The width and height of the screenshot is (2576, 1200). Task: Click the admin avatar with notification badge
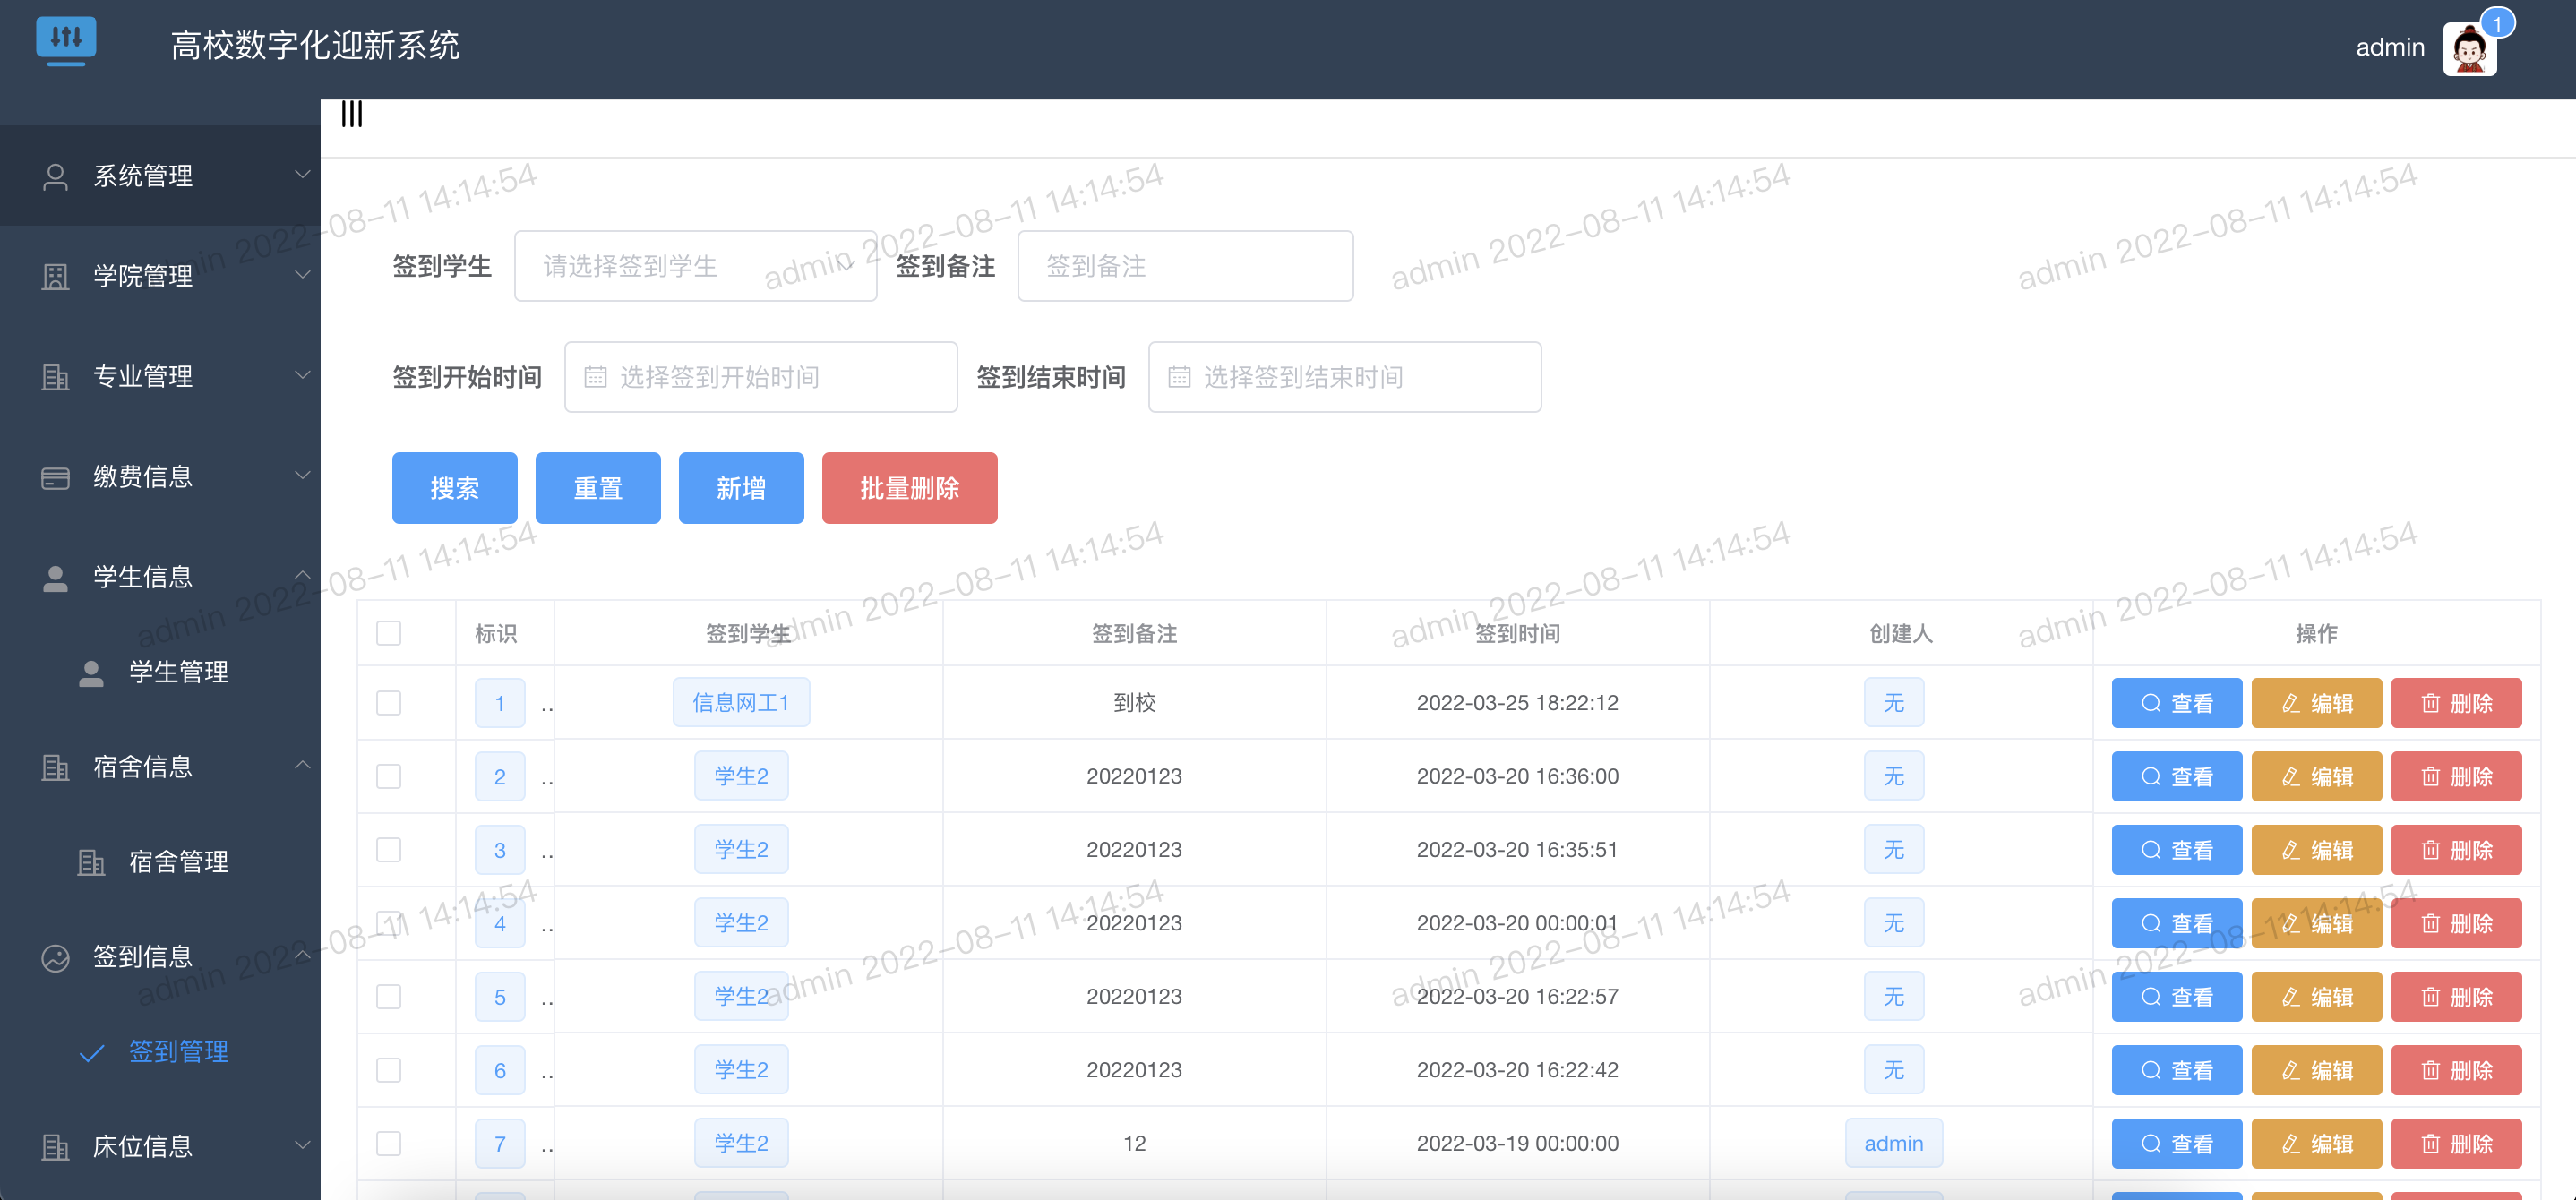2469,47
